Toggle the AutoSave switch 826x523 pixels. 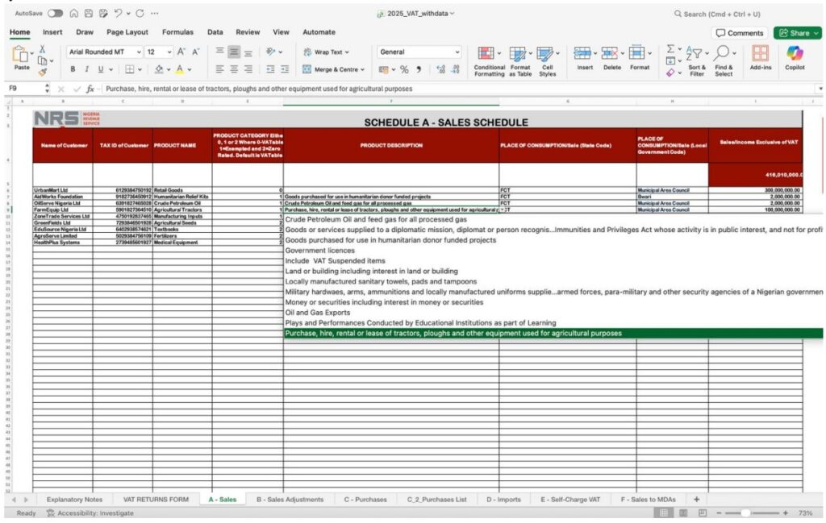(x=56, y=14)
